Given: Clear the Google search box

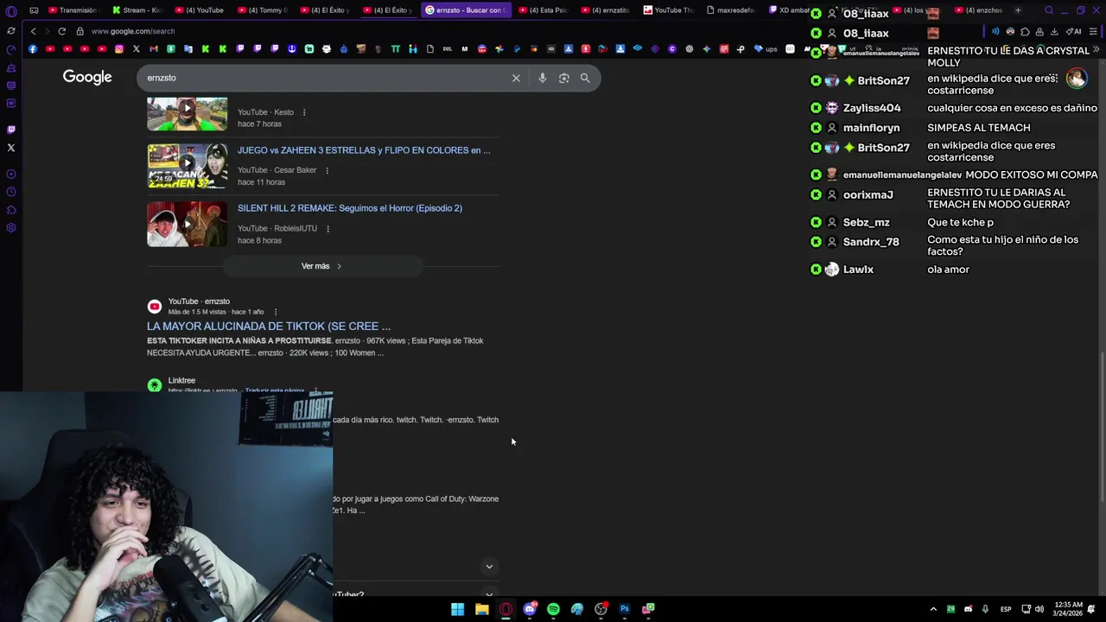Looking at the screenshot, I should 516,78.
